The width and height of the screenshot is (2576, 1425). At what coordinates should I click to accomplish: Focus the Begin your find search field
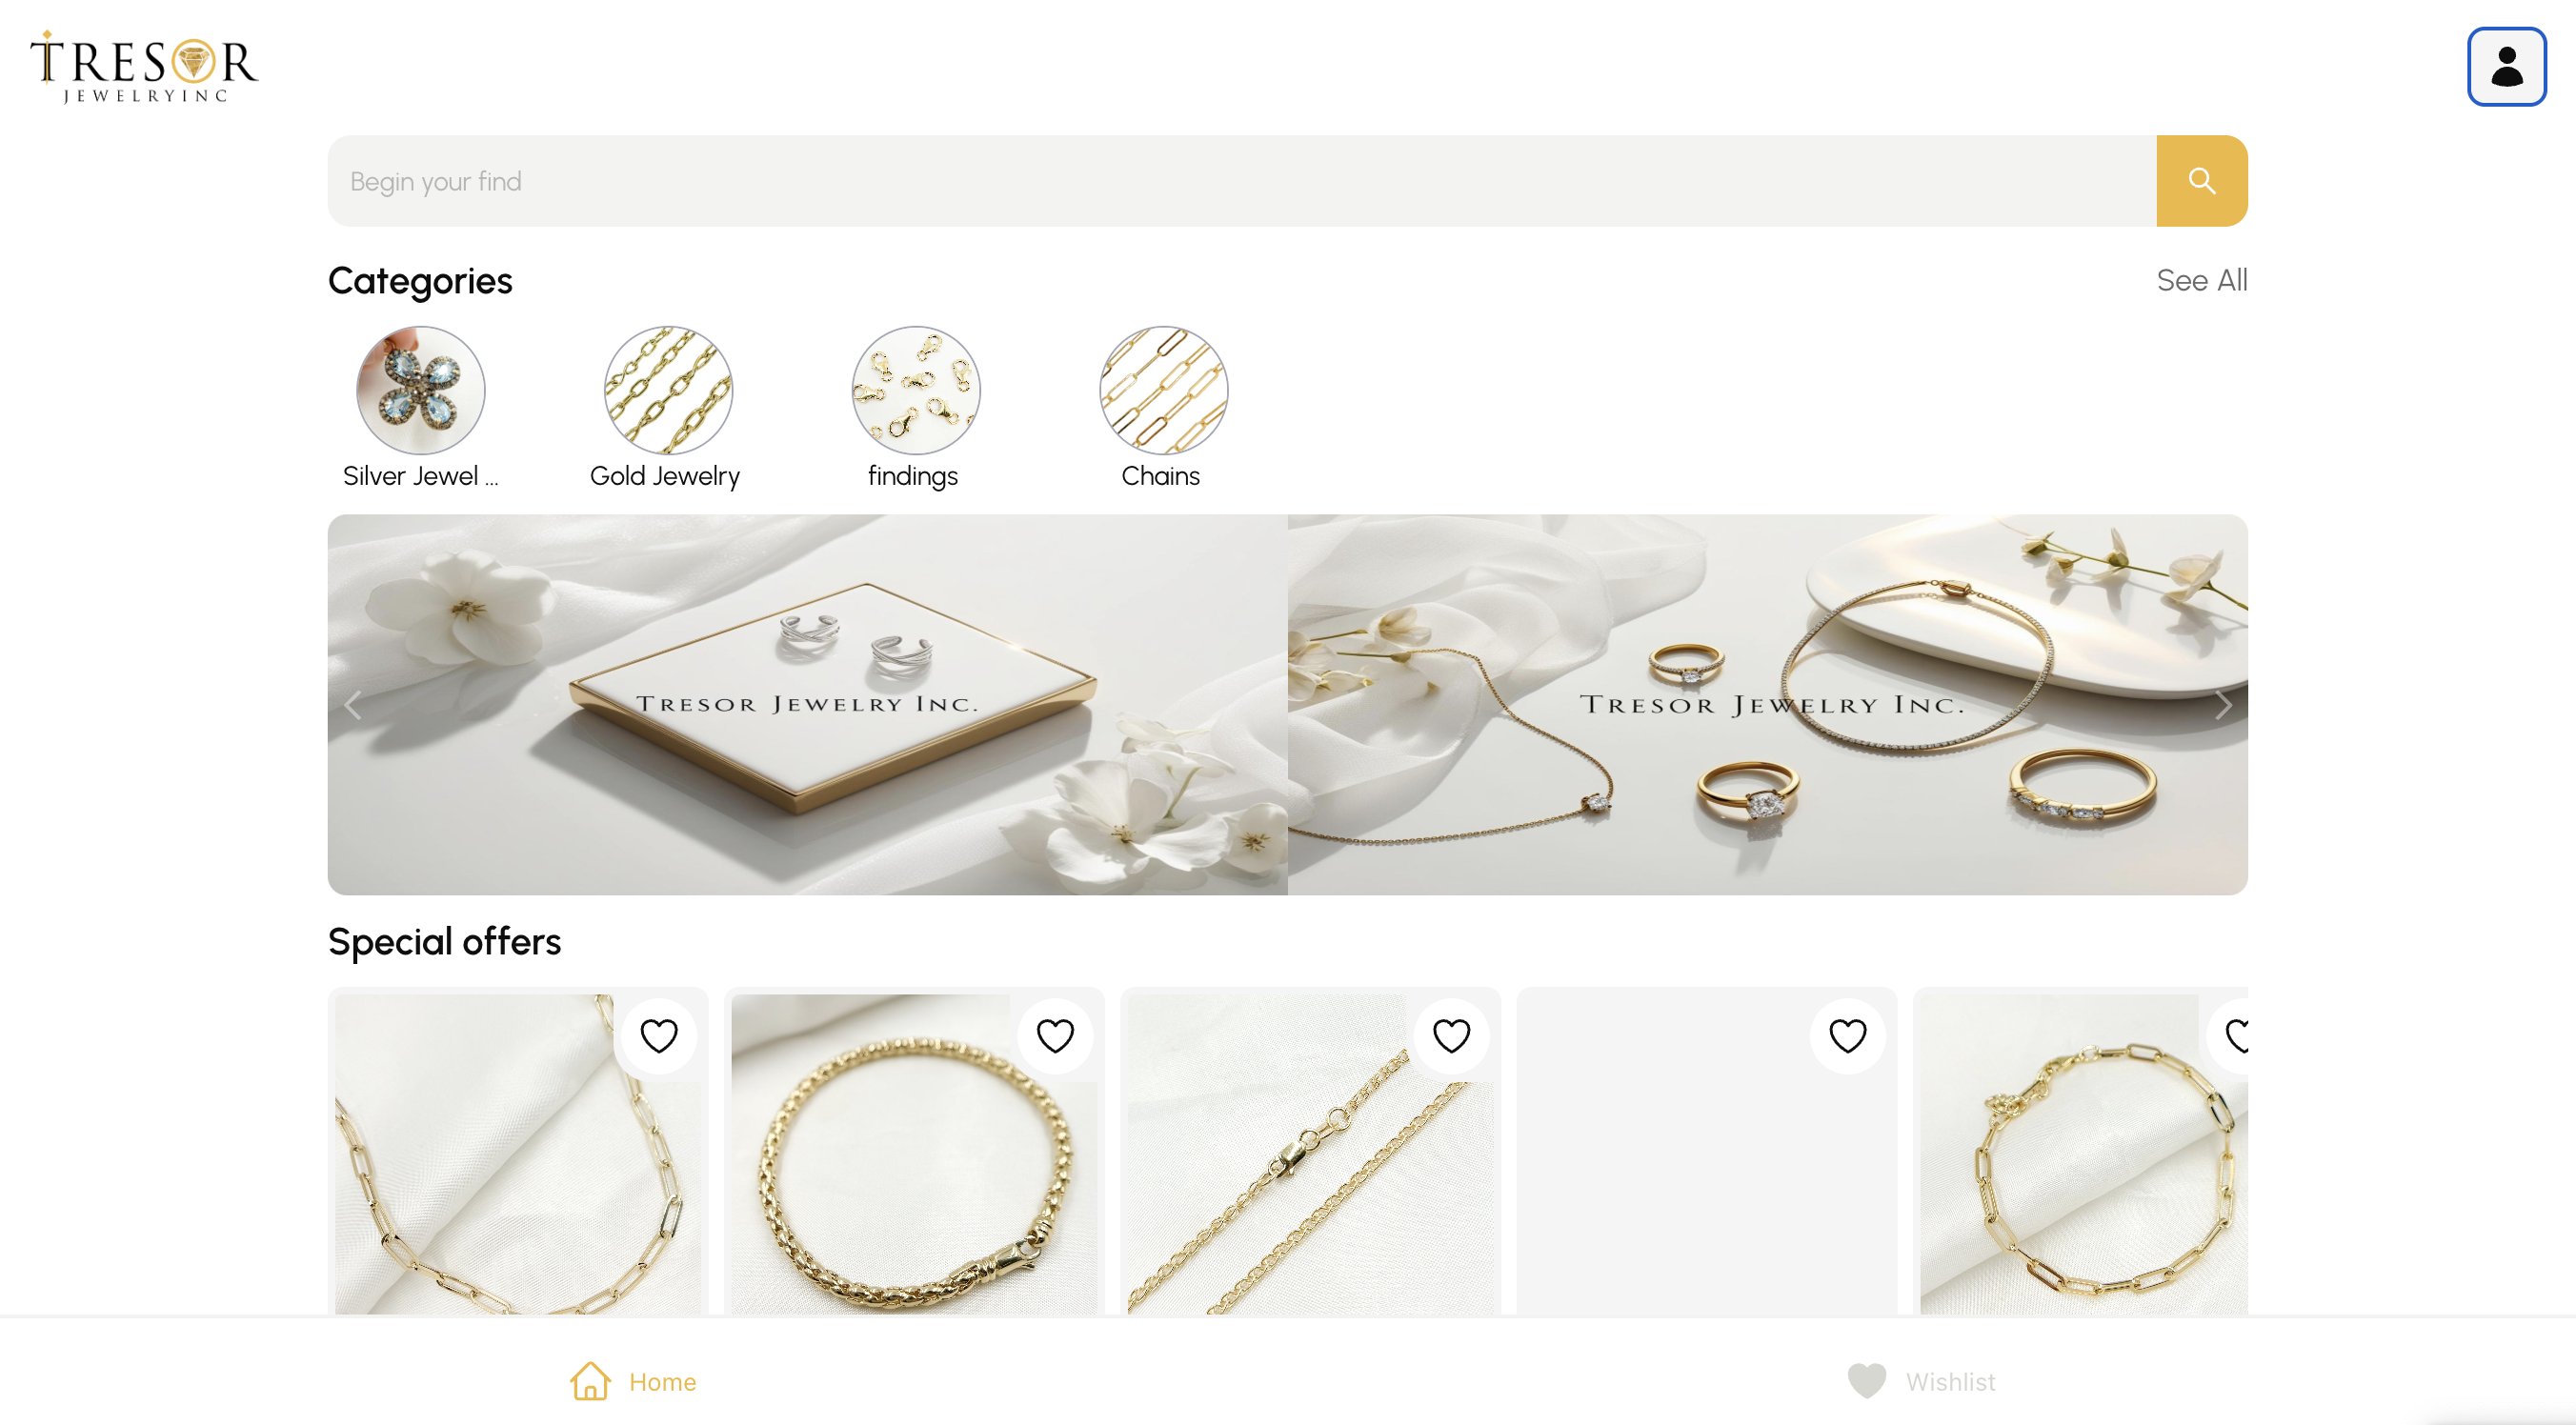[x=1241, y=181]
